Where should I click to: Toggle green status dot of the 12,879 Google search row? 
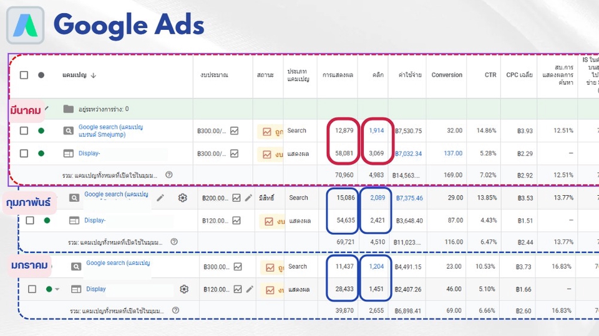tap(41, 130)
